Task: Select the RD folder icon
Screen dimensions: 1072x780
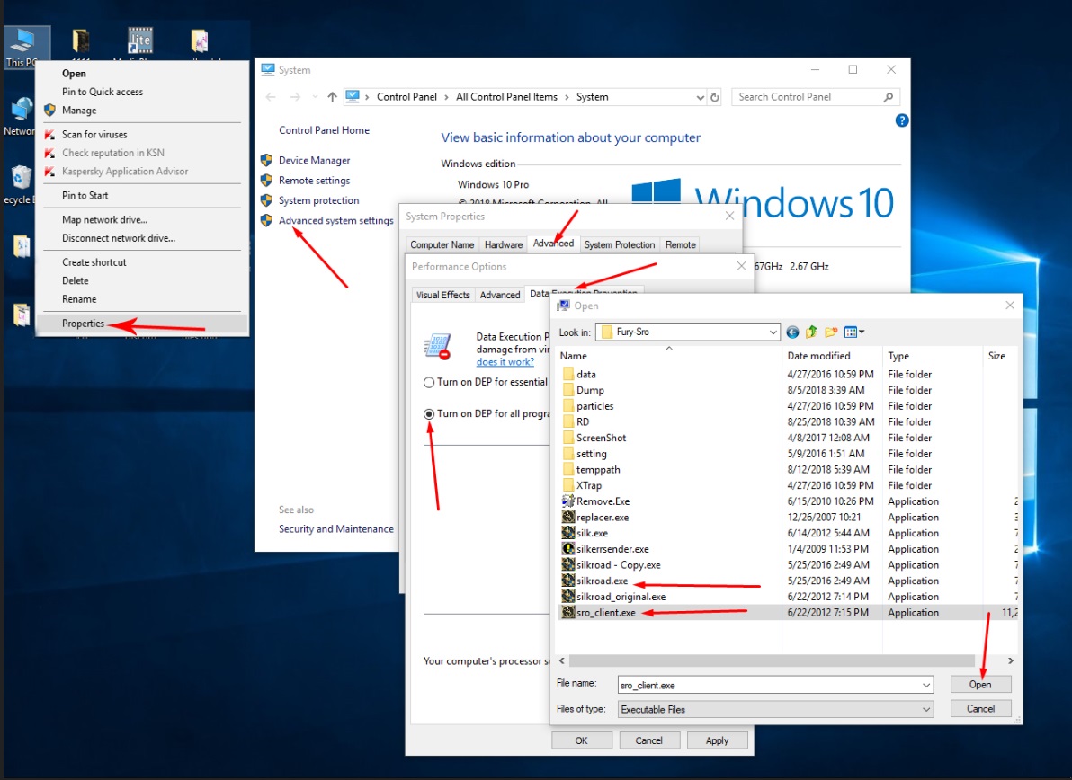Action: (x=567, y=422)
